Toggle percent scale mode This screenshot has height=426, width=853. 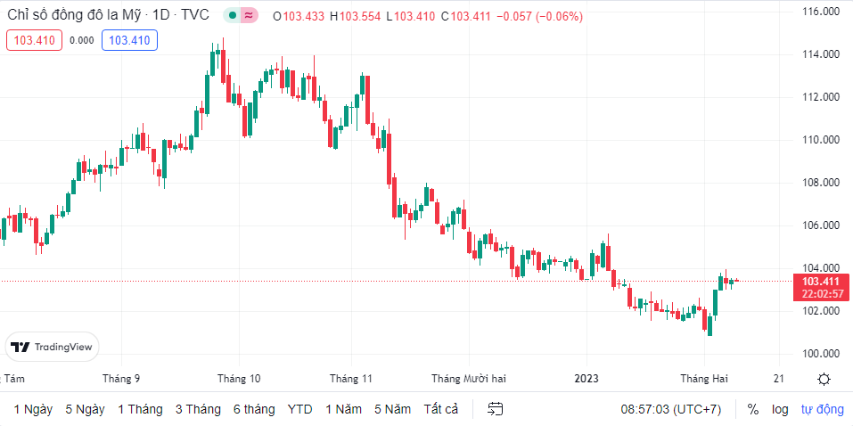coord(753,409)
